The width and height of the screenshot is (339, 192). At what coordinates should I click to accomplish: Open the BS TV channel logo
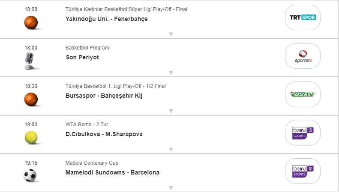pos(303,94)
